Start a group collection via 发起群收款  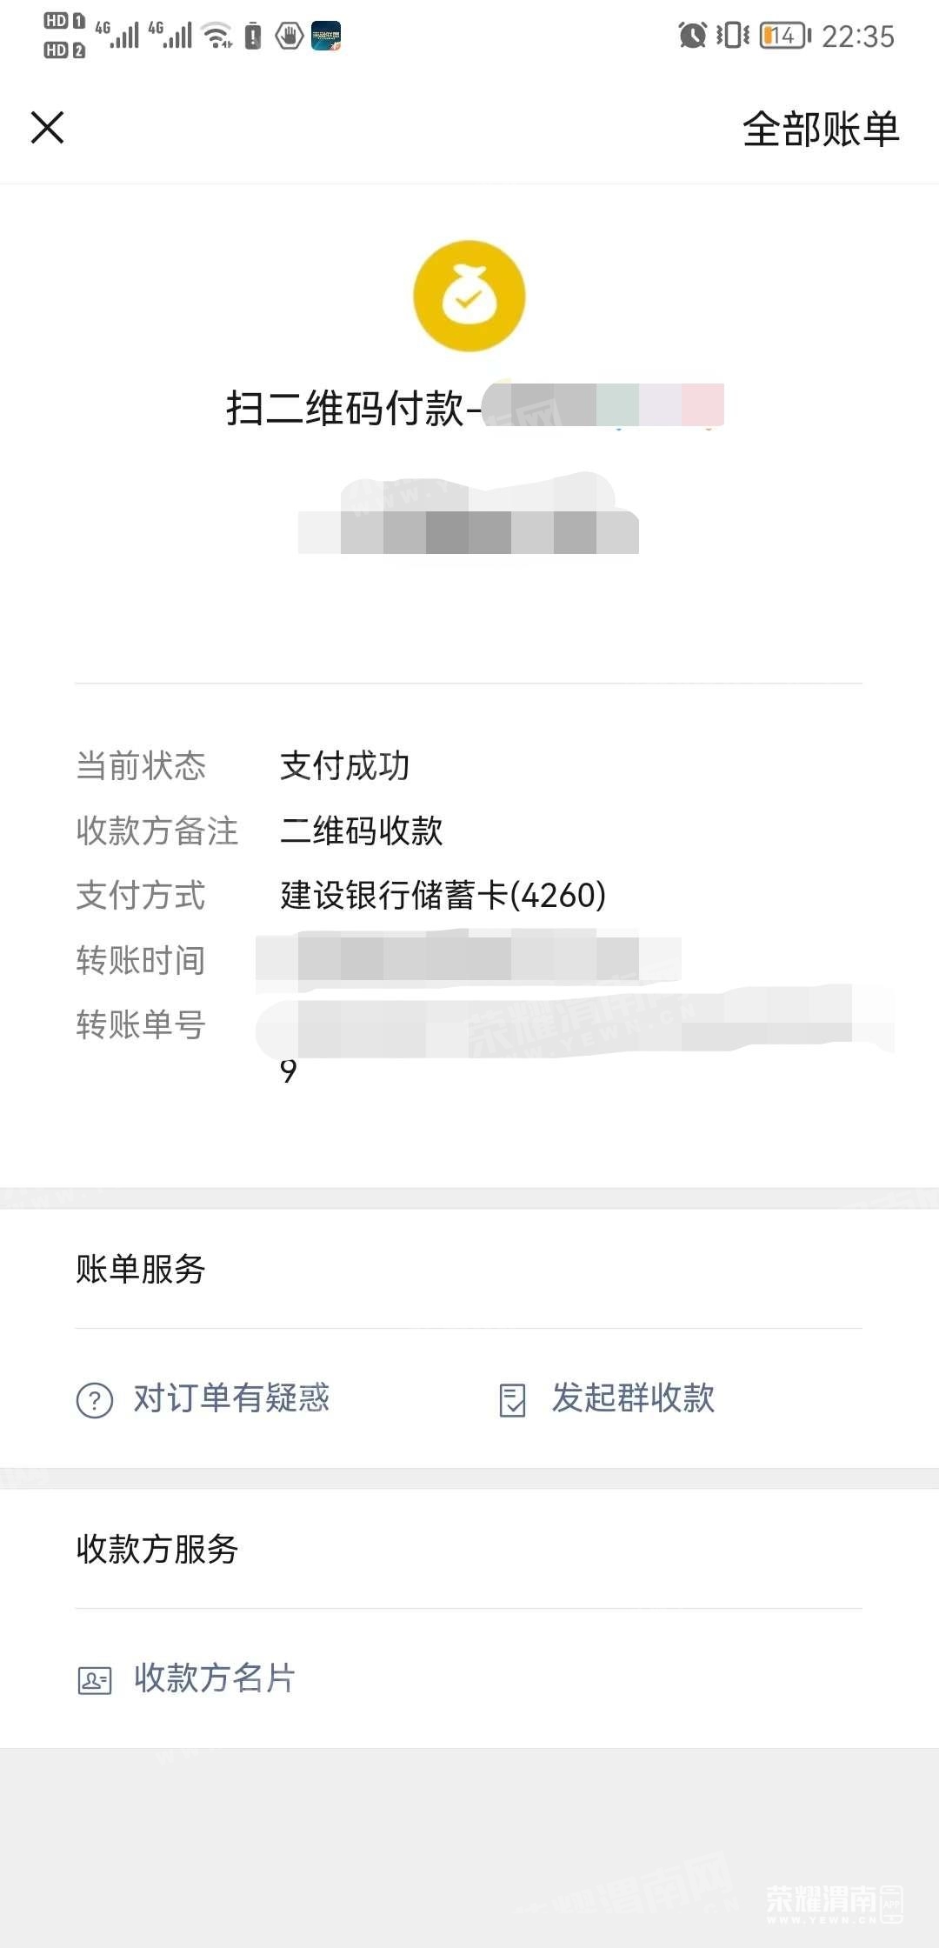click(633, 1398)
